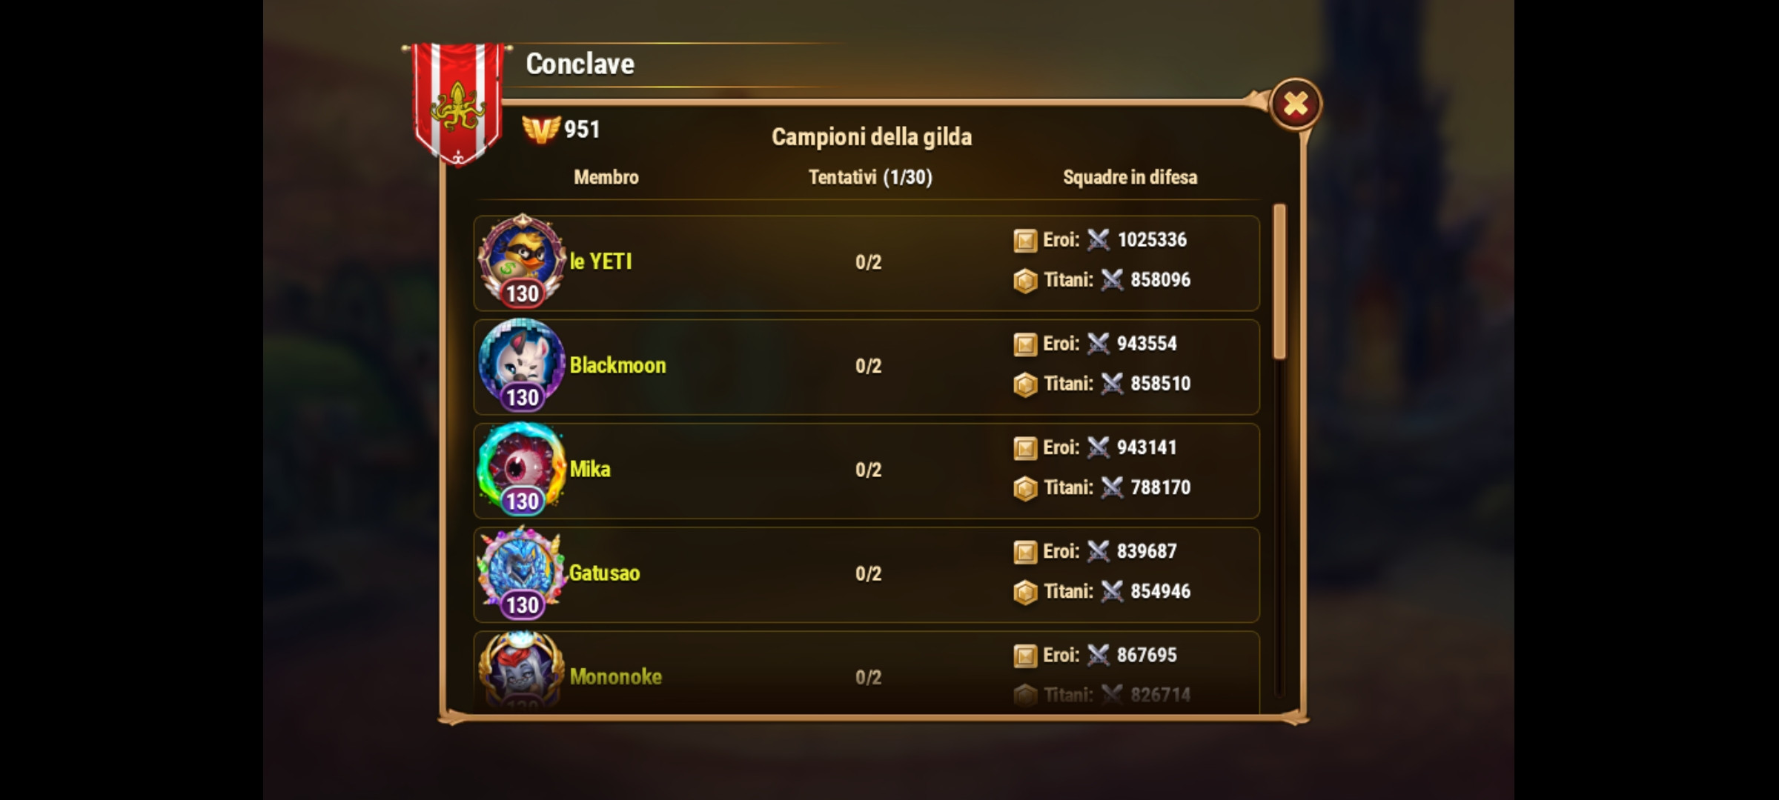Click the Membro column header
1779x800 pixels.
[x=606, y=177]
